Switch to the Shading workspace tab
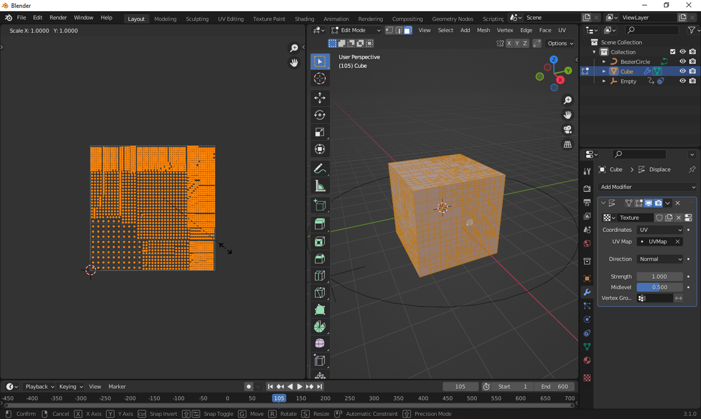 (304, 19)
